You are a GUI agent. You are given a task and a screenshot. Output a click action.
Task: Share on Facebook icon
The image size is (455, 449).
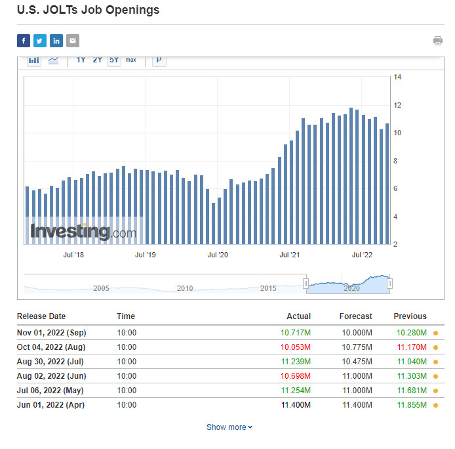[x=23, y=41]
